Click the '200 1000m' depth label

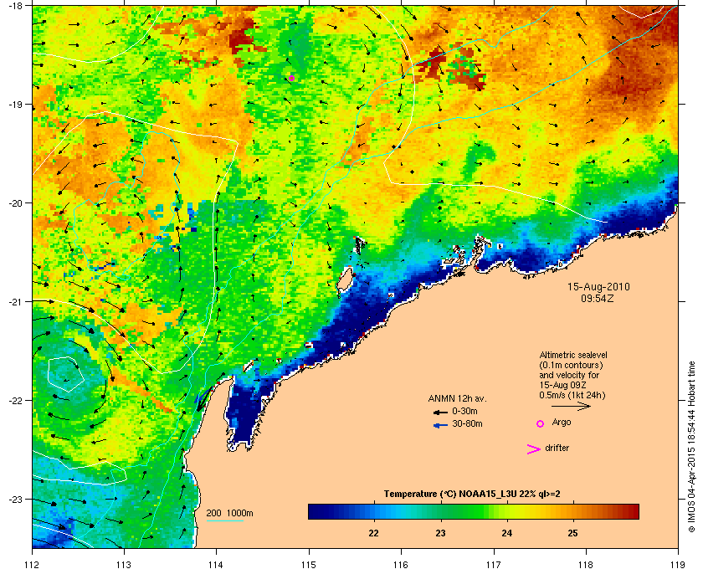(x=229, y=514)
